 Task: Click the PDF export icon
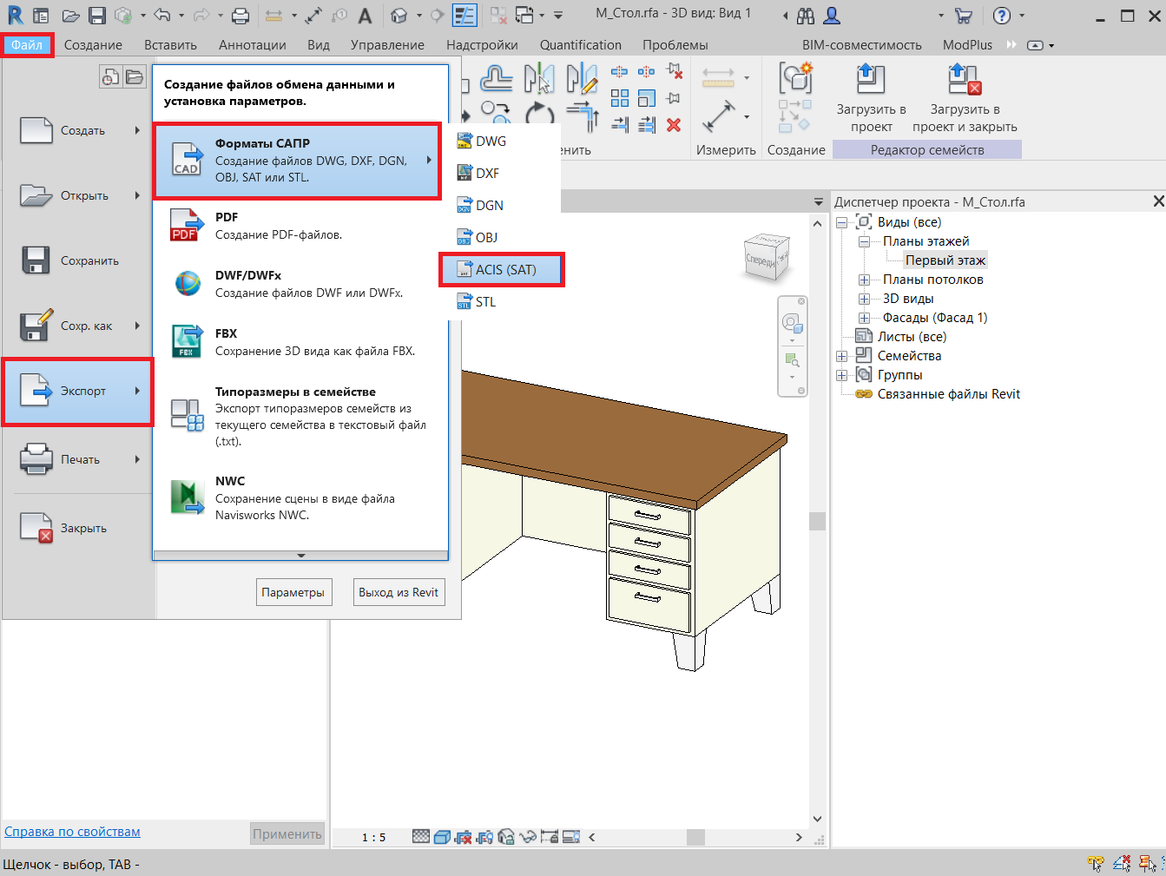click(x=185, y=225)
